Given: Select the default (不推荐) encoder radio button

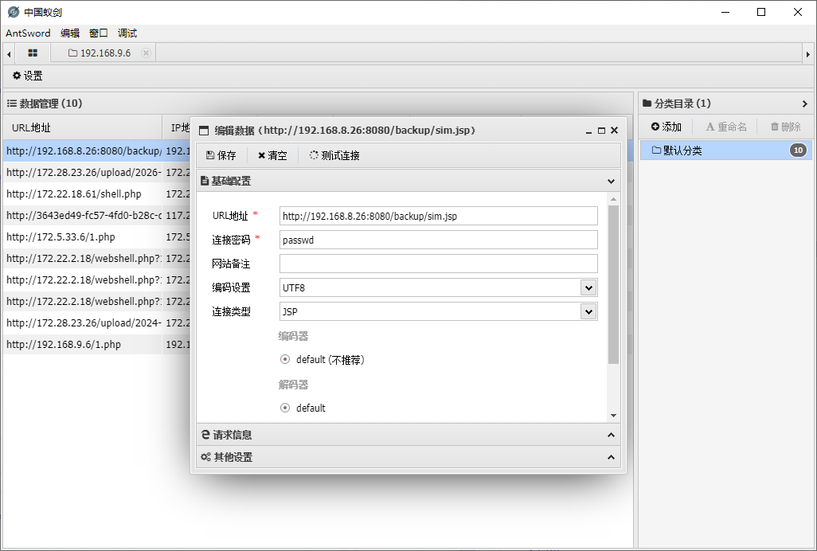Looking at the screenshot, I should coord(285,360).
